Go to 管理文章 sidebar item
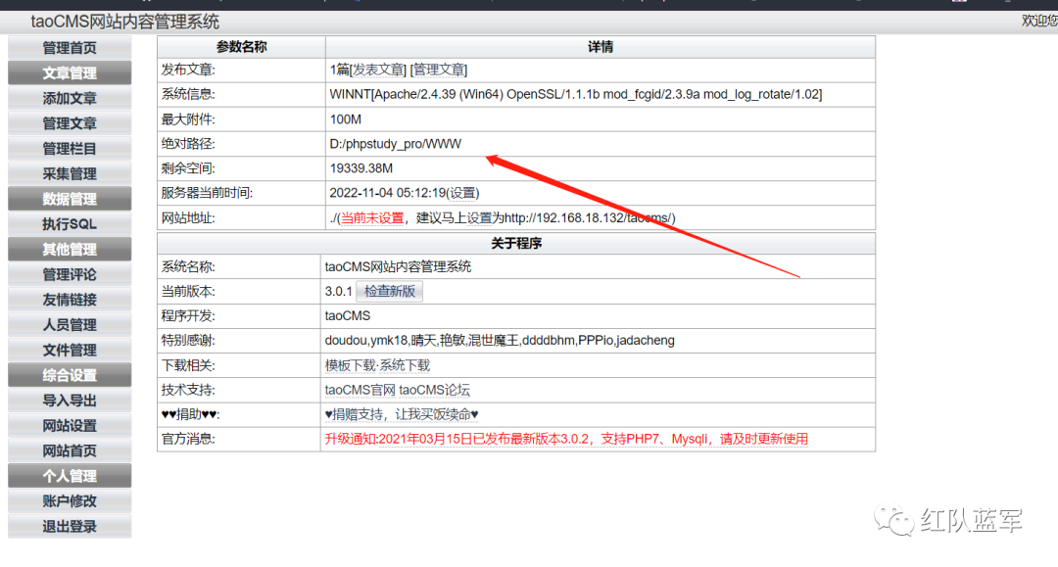1058x567 pixels. [x=70, y=123]
